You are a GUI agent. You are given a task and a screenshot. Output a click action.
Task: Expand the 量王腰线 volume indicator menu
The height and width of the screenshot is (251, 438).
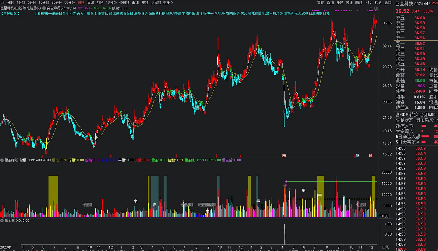pos(2,160)
